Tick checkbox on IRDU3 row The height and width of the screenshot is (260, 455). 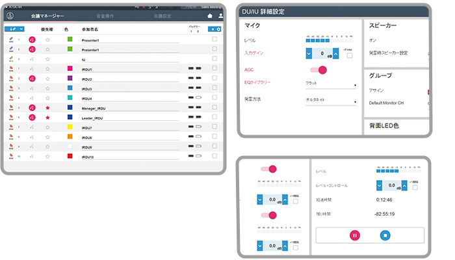[x=214, y=88]
